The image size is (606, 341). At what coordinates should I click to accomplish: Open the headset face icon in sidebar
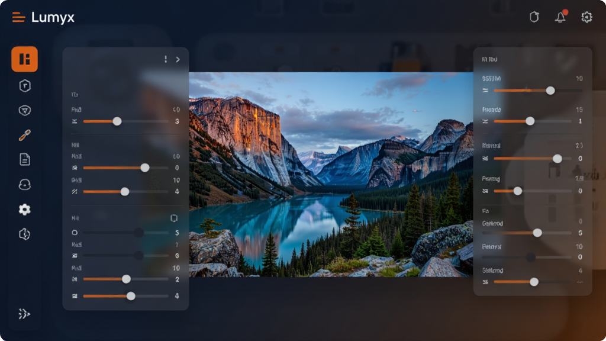tap(25, 185)
